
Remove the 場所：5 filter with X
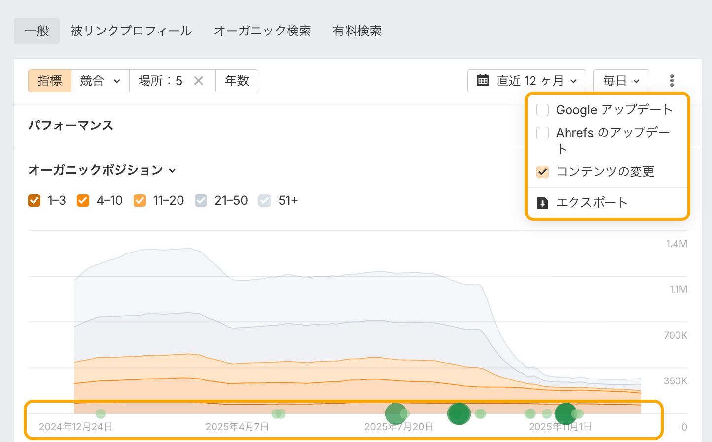[199, 81]
